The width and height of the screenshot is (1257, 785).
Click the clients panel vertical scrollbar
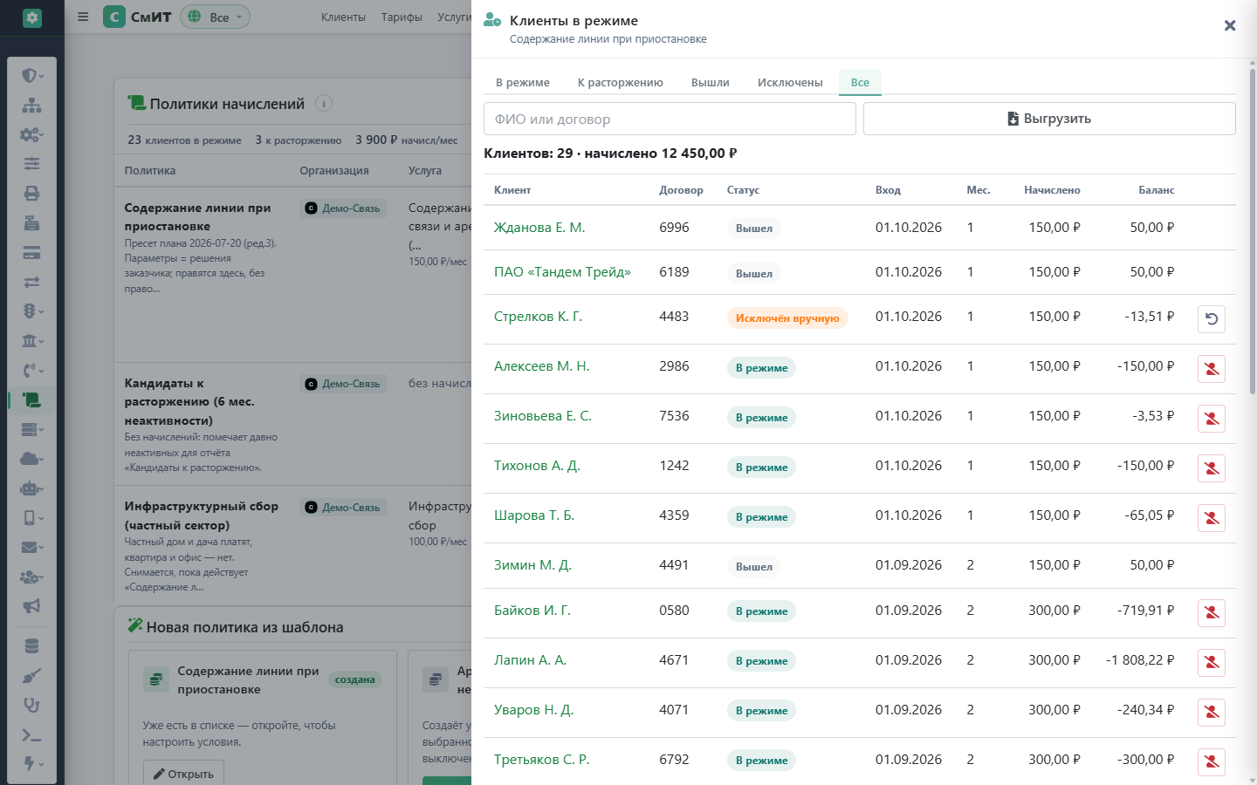point(1252,231)
